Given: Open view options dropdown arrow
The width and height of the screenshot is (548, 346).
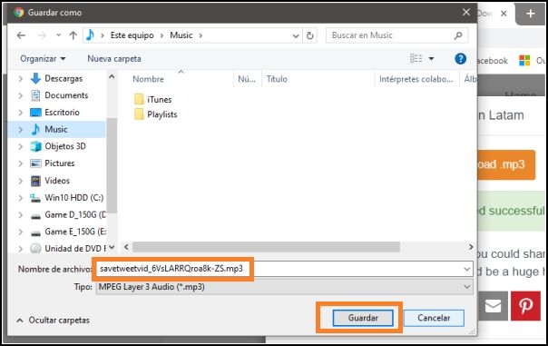Looking at the screenshot, I should tap(431, 59).
